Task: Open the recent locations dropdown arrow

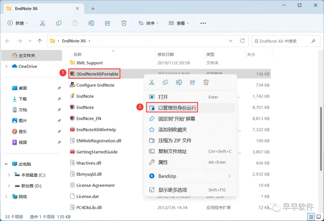Action: tap(30, 41)
